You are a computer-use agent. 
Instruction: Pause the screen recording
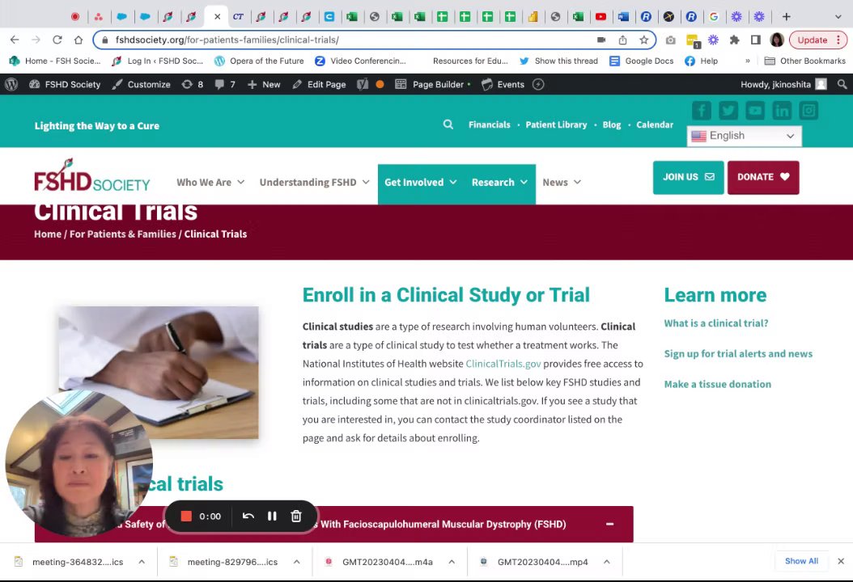pos(272,517)
